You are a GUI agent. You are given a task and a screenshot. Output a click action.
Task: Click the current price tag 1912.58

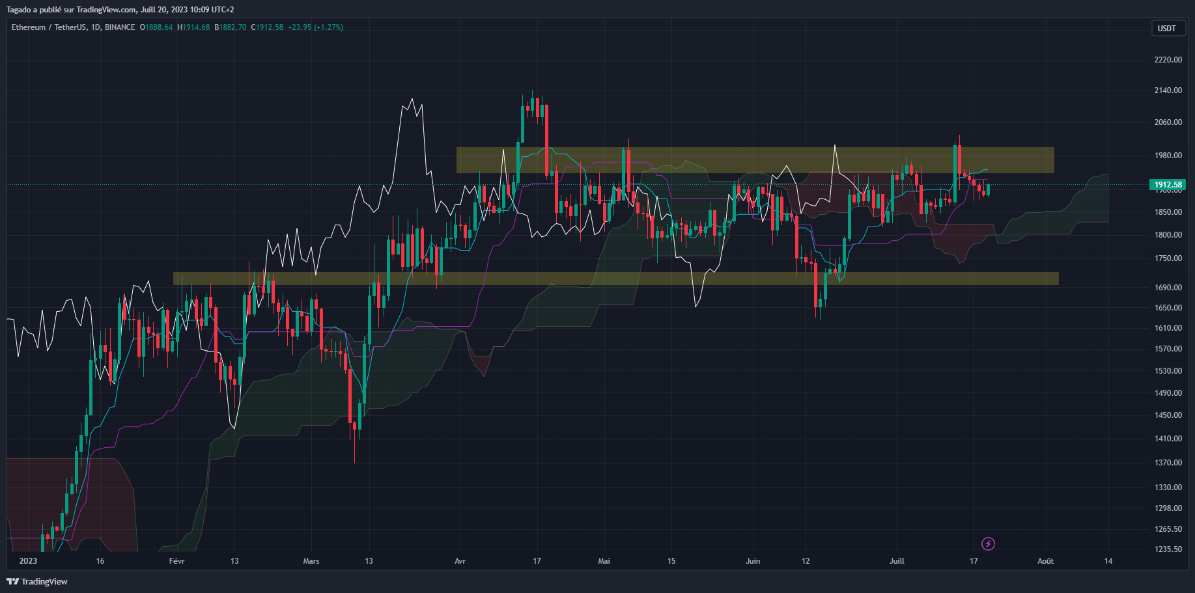[1168, 185]
